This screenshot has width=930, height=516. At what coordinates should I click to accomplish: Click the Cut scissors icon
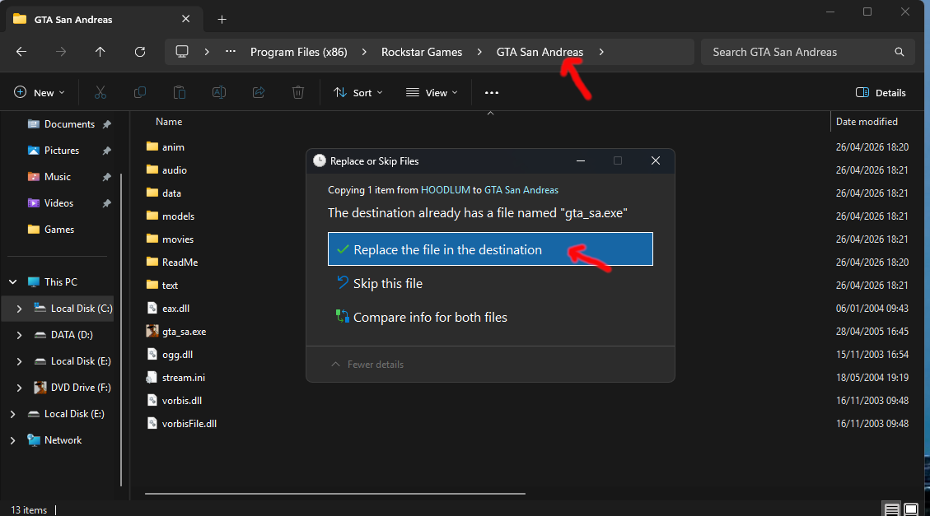click(x=100, y=92)
